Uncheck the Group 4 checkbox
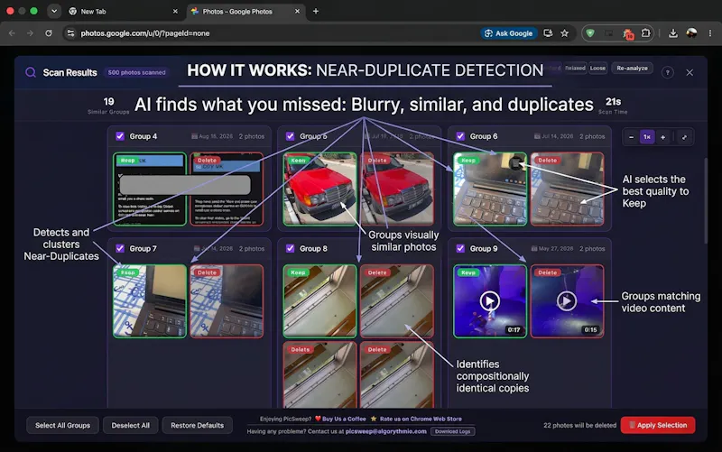The image size is (722, 452). pos(120,136)
